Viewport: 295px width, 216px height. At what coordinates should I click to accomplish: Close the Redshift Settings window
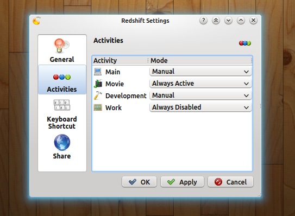253,20
